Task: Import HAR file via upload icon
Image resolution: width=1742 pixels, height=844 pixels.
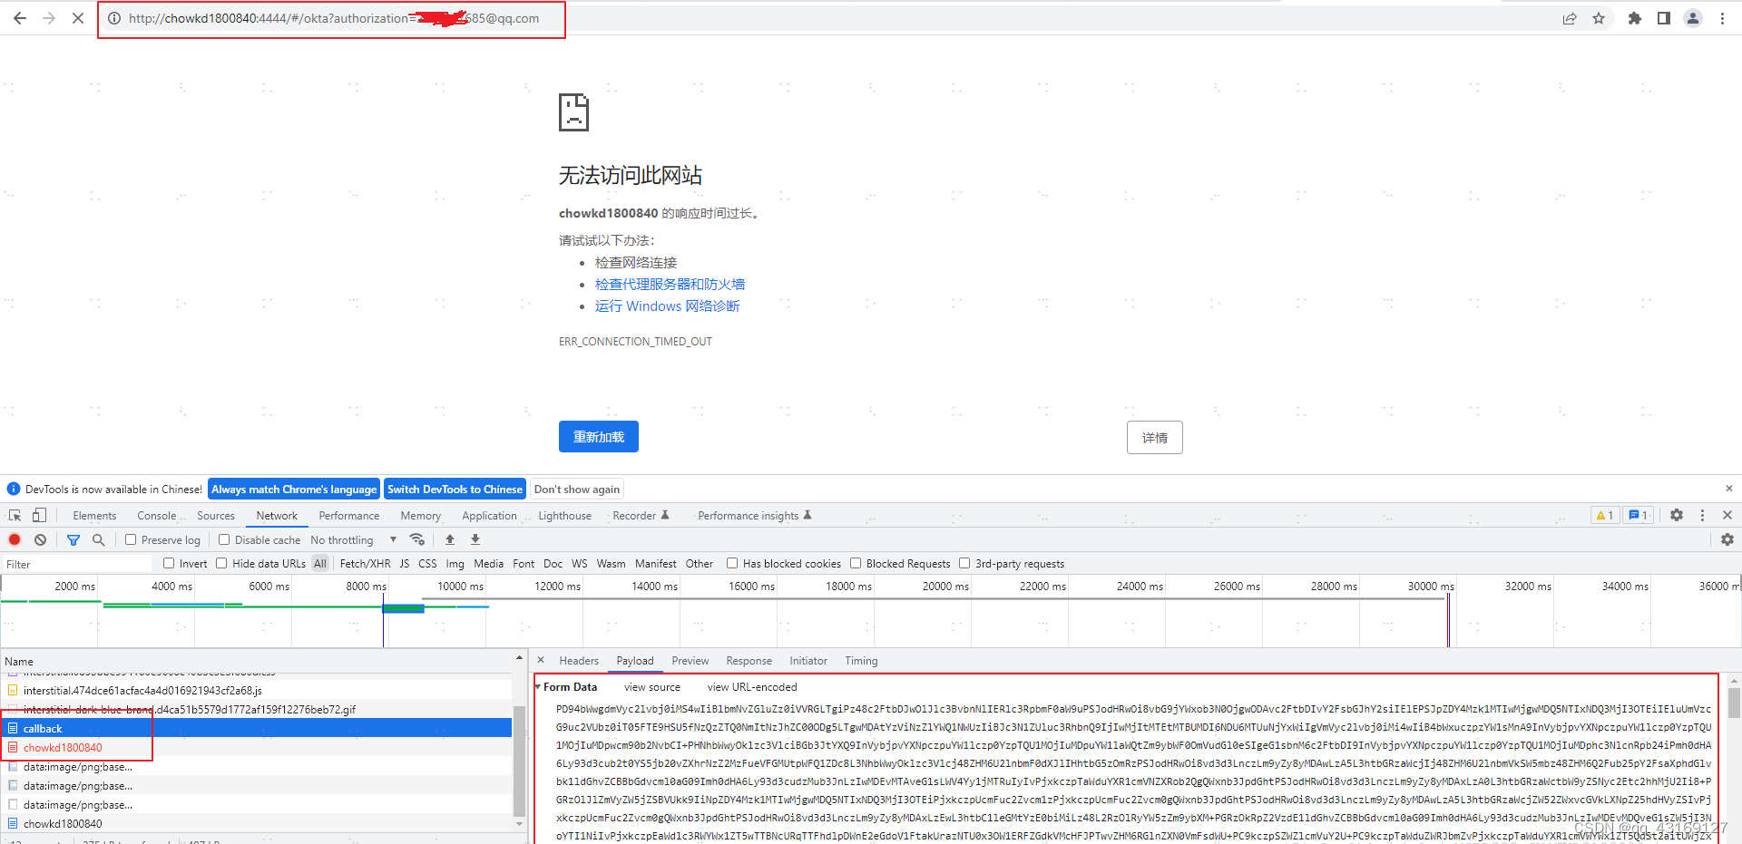Action: coord(450,539)
